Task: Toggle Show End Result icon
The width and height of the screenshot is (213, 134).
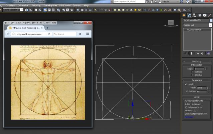Action: pos(192,53)
